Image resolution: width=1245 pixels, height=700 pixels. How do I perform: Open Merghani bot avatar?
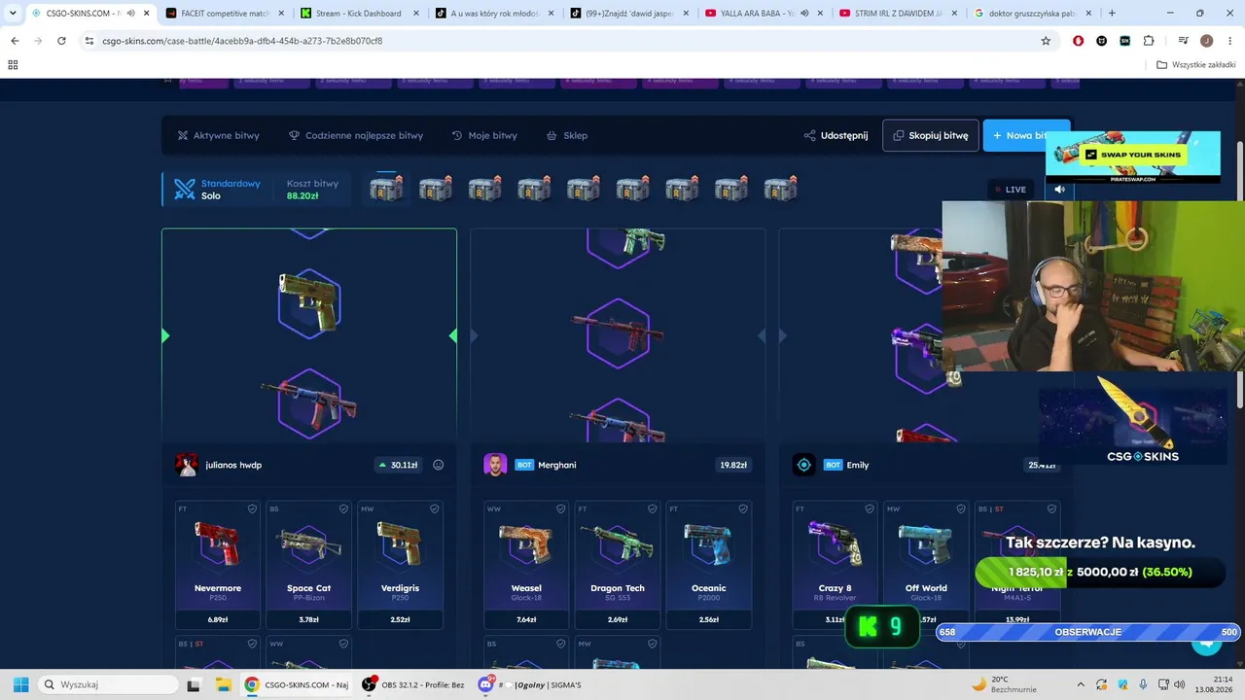pyautogui.click(x=495, y=465)
